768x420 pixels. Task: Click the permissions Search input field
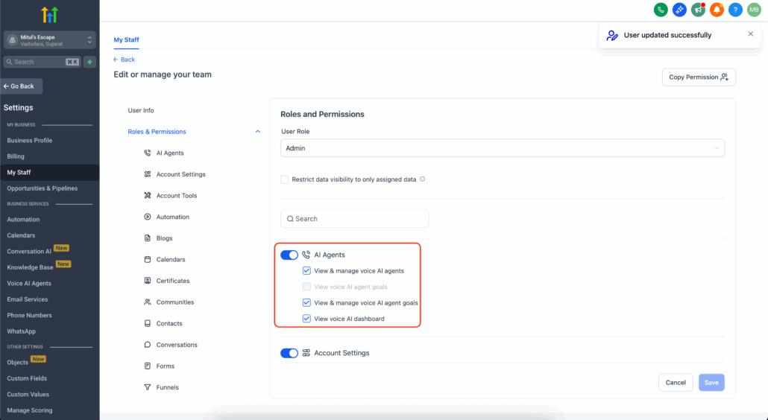[354, 219]
